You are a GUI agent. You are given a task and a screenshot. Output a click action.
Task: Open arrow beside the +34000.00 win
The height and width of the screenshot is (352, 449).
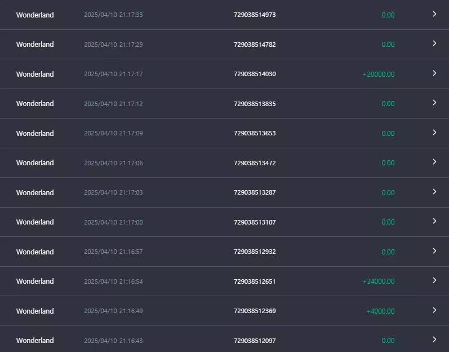[434, 280]
